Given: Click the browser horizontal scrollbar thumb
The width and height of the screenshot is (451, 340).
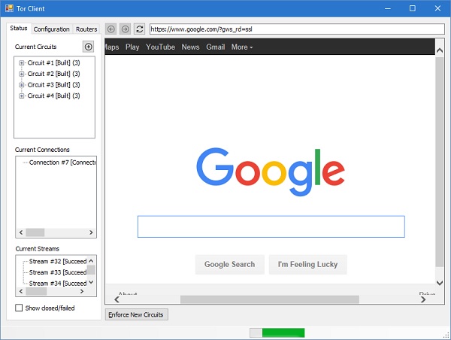Looking at the screenshot, I should [270, 299].
